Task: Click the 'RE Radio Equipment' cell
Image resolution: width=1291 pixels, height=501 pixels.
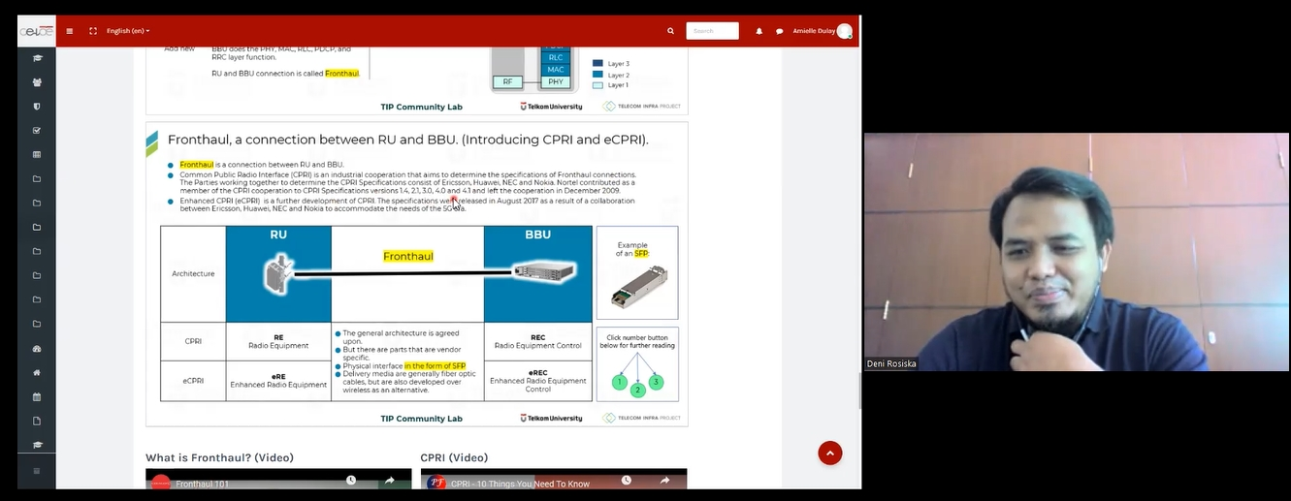Action: (x=278, y=341)
